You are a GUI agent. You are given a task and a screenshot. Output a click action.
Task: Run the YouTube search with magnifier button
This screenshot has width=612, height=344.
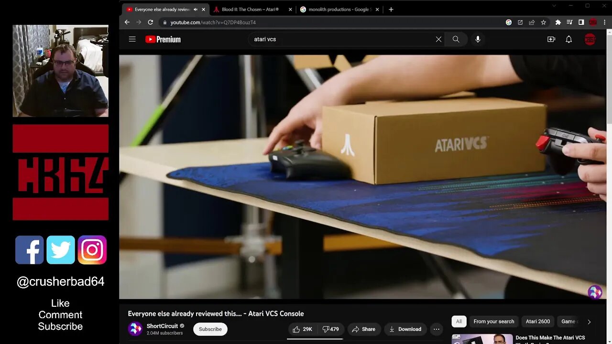[x=456, y=39]
